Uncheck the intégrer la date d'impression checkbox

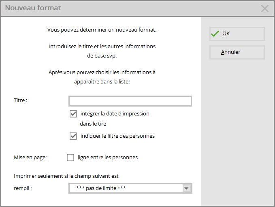click(x=73, y=114)
